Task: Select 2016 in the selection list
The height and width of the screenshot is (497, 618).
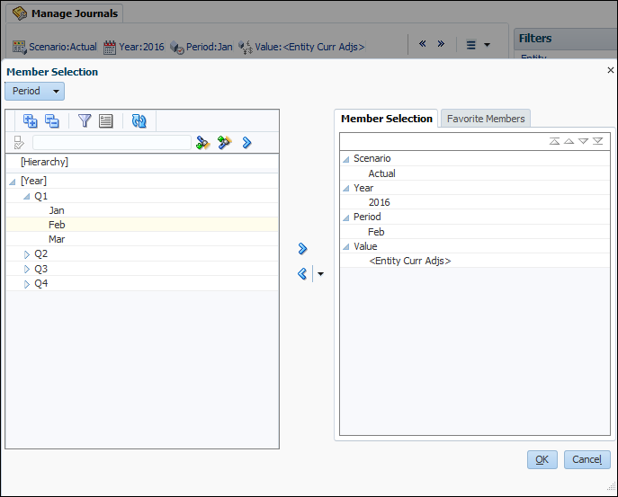Action: click(x=379, y=202)
